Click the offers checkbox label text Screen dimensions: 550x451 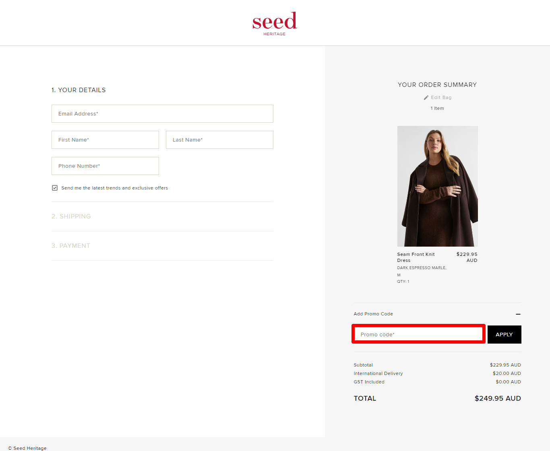click(114, 188)
